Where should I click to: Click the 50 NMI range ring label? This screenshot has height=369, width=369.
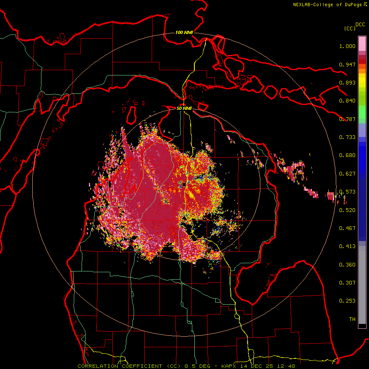point(184,108)
